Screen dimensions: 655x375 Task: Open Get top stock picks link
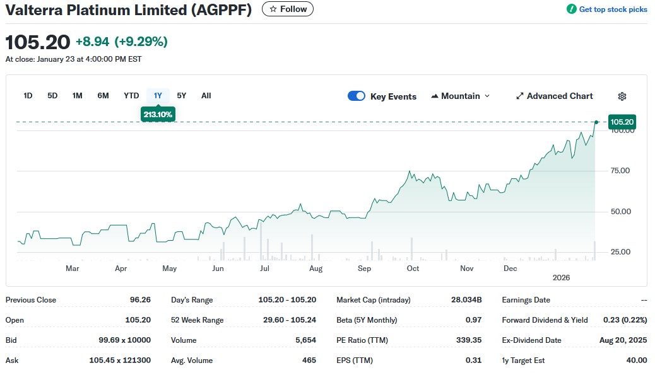[x=613, y=9]
